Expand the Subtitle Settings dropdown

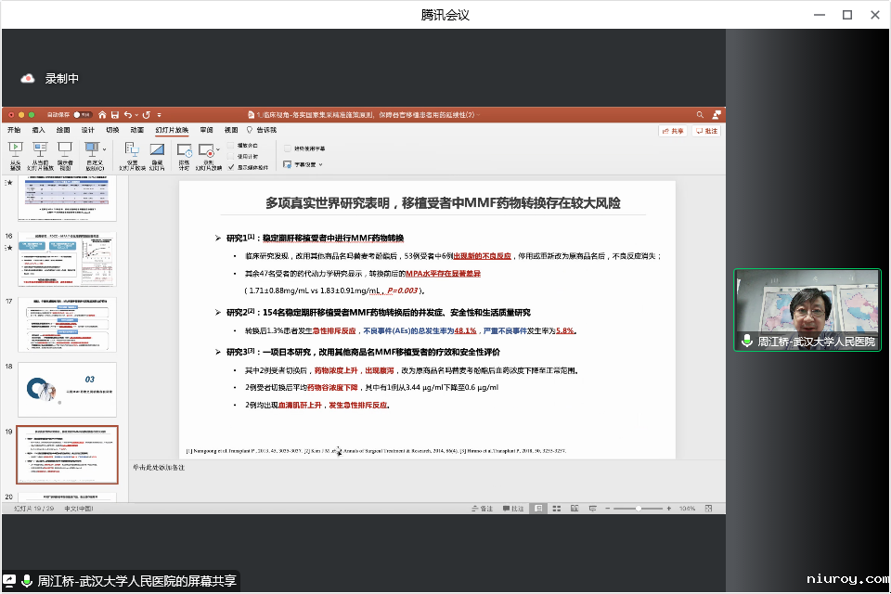click(321, 164)
